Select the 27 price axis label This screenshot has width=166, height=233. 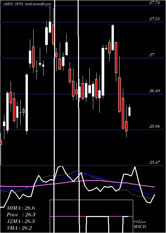(152, 55)
